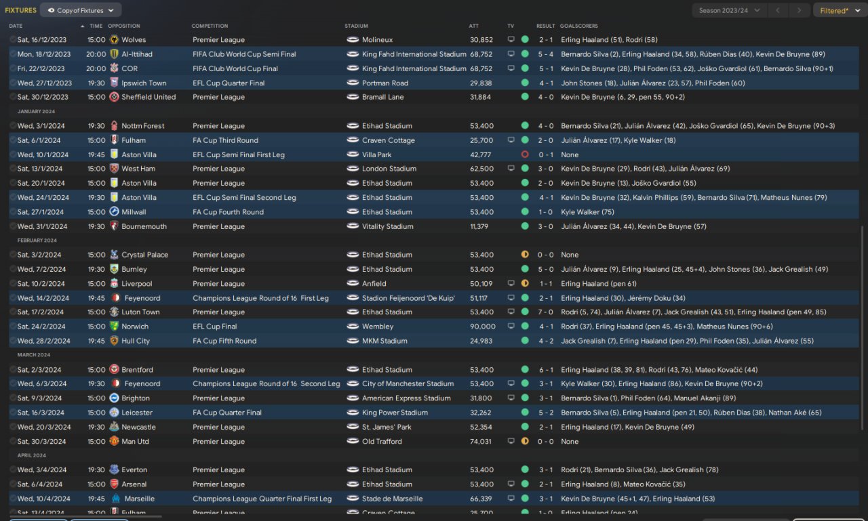
Task: Click the Hull City club badge
Action: click(114, 341)
